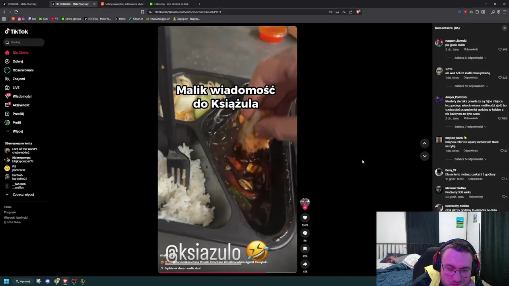The height and width of the screenshot is (286, 509).
Task: Expand Zobacz 7 odpowiedzi under Amper_PoProstu
Action: 470,127
